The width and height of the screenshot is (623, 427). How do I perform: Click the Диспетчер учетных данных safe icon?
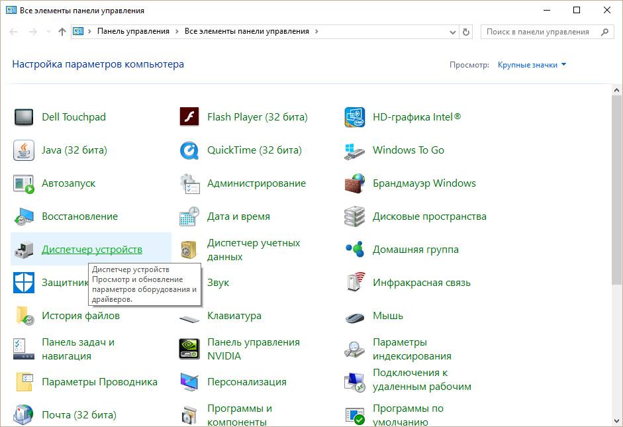click(x=188, y=250)
